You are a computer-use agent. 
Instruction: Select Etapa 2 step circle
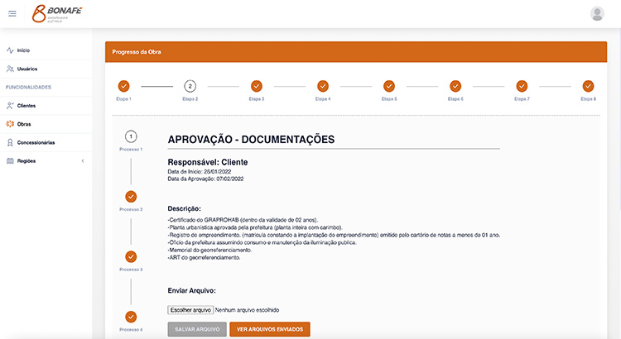[190, 86]
